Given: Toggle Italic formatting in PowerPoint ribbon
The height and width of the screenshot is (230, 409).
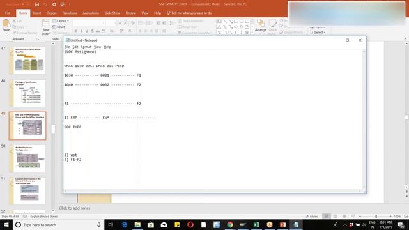Looking at the screenshot, I should 81,31.
